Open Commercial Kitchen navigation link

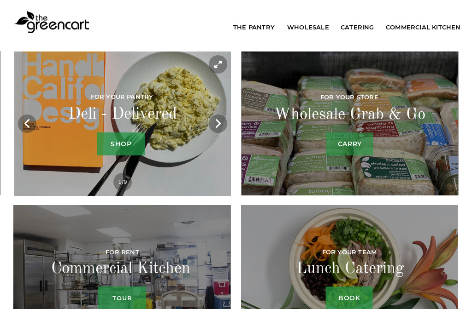coord(423,27)
